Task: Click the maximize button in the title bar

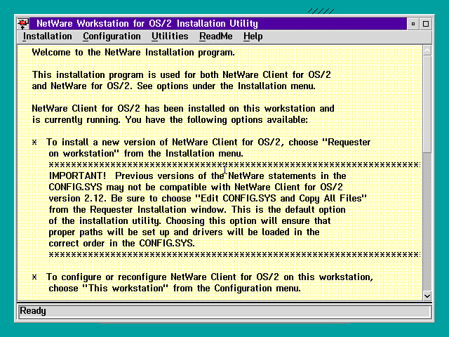Action: pos(427,24)
